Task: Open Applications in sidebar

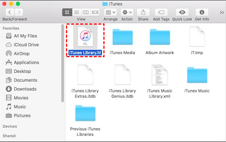Action: [22, 62]
